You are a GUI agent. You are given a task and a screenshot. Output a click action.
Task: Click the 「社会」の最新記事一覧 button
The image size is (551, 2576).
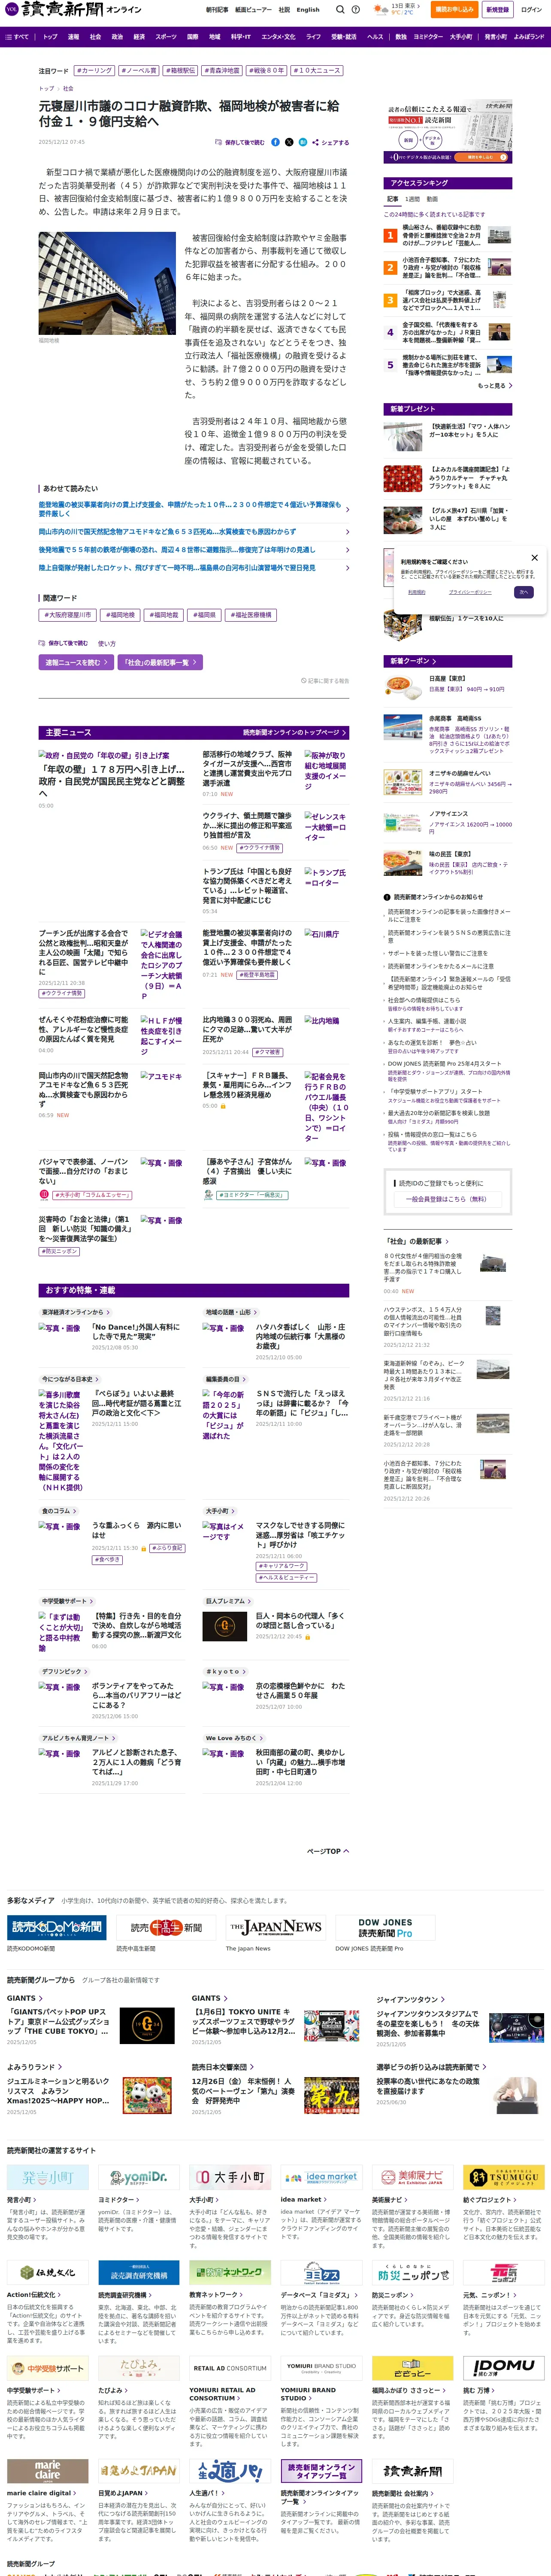tap(160, 662)
